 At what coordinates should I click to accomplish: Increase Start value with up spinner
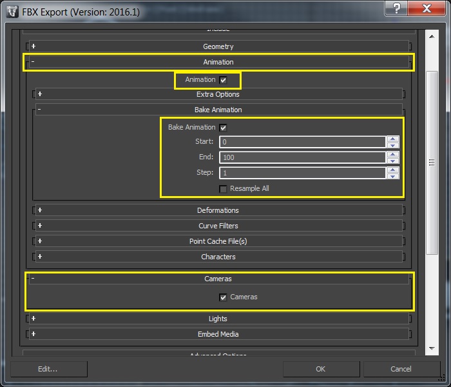click(x=393, y=139)
